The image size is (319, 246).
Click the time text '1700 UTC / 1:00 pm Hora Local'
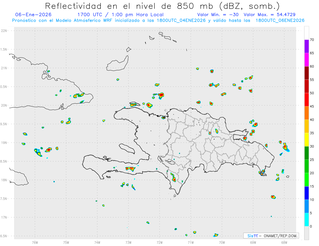pyautogui.click(x=120, y=15)
